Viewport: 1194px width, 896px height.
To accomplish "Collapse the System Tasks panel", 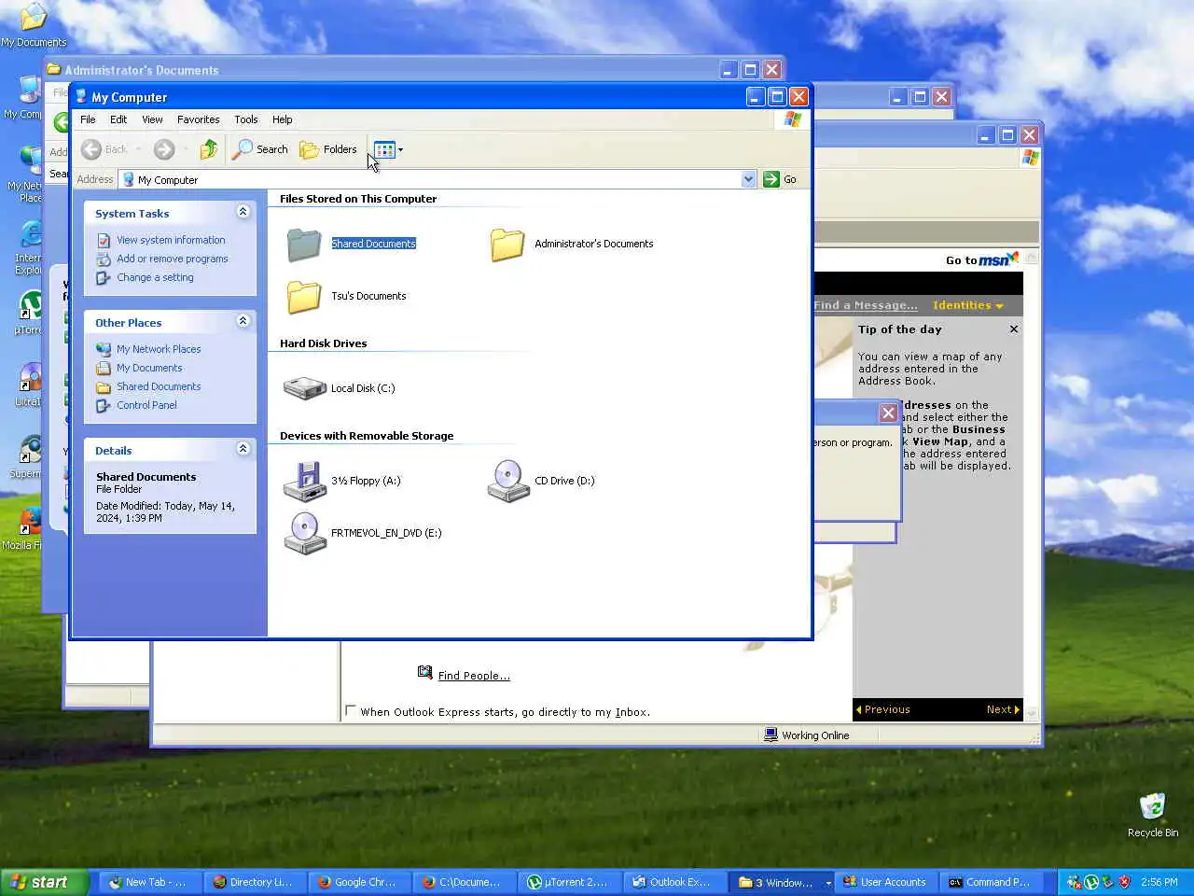I will click(243, 212).
